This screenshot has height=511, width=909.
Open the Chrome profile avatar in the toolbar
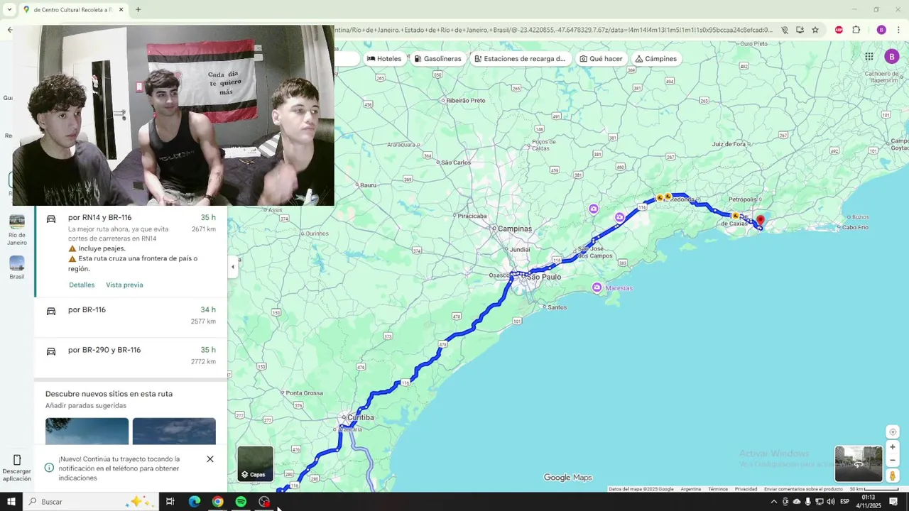coord(881,30)
